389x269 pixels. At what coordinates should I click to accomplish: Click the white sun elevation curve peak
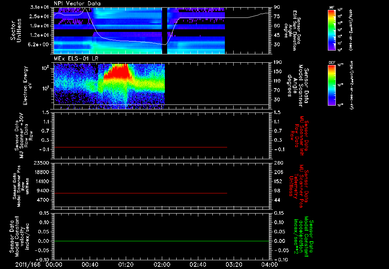coord(85,8)
